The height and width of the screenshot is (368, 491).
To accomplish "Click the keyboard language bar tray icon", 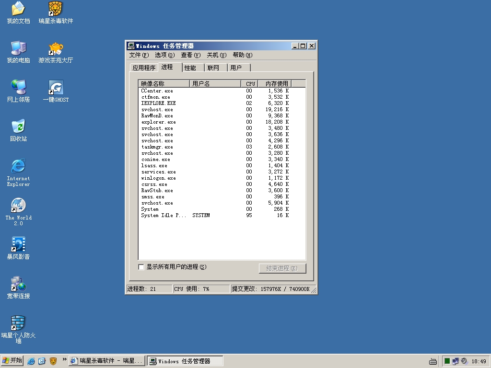I will (x=433, y=361).
